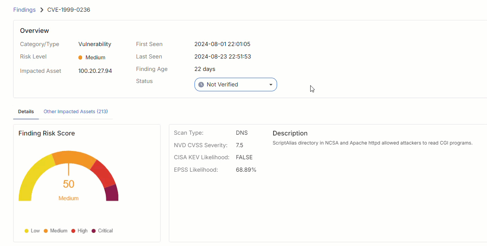The height and width of the screenshot is (246, 487).
Task: Click the orange Medium risk level dot
Action: 80,58
